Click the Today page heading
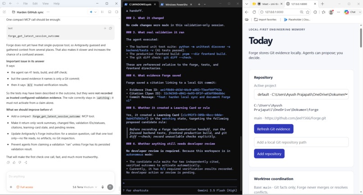 coord(260,41)
